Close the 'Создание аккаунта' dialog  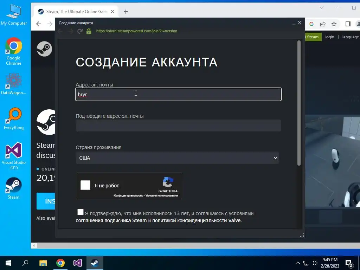pyautogui.click(x=300, y=23)
